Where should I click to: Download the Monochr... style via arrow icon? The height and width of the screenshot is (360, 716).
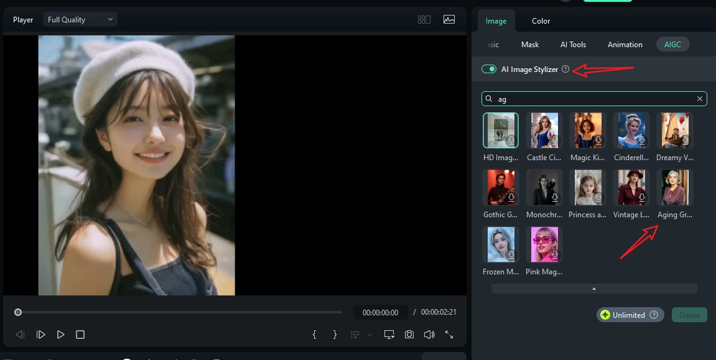pos(555,197)
